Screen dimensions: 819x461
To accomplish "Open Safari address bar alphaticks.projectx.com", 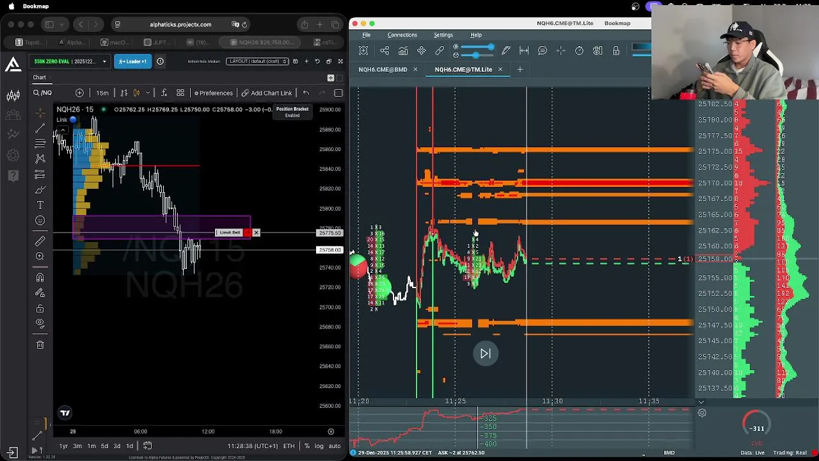I will 180,24.
